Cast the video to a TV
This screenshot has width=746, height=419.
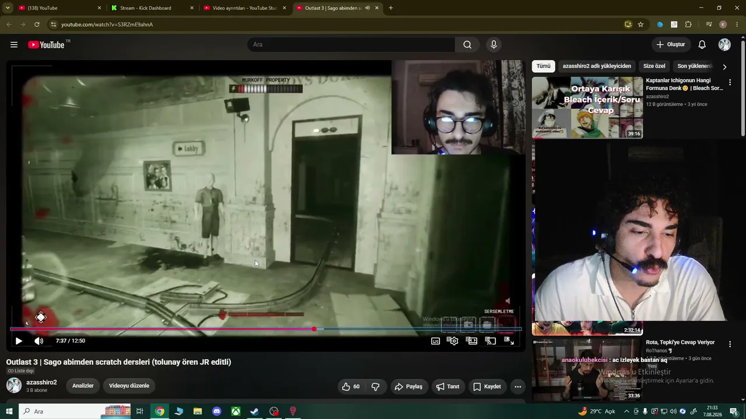click(491, 341)
